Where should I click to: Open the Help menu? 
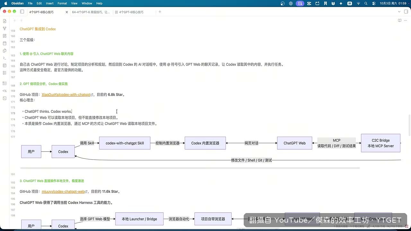[99, 3]
